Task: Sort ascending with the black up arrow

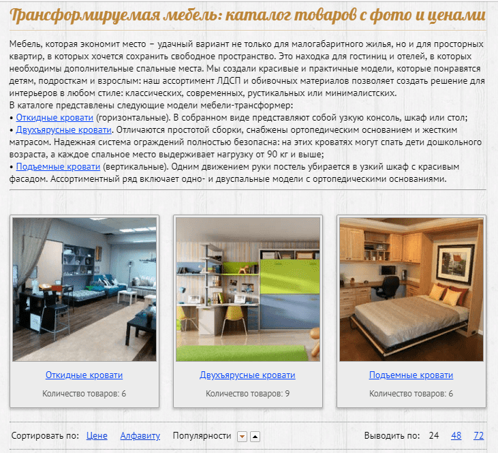Action: pos(255,437)
